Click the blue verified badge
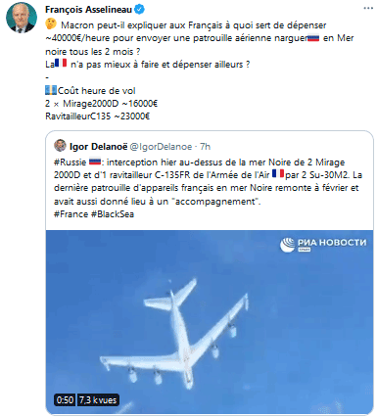Viewport: 377px width, 418px height. click(139, 10)
